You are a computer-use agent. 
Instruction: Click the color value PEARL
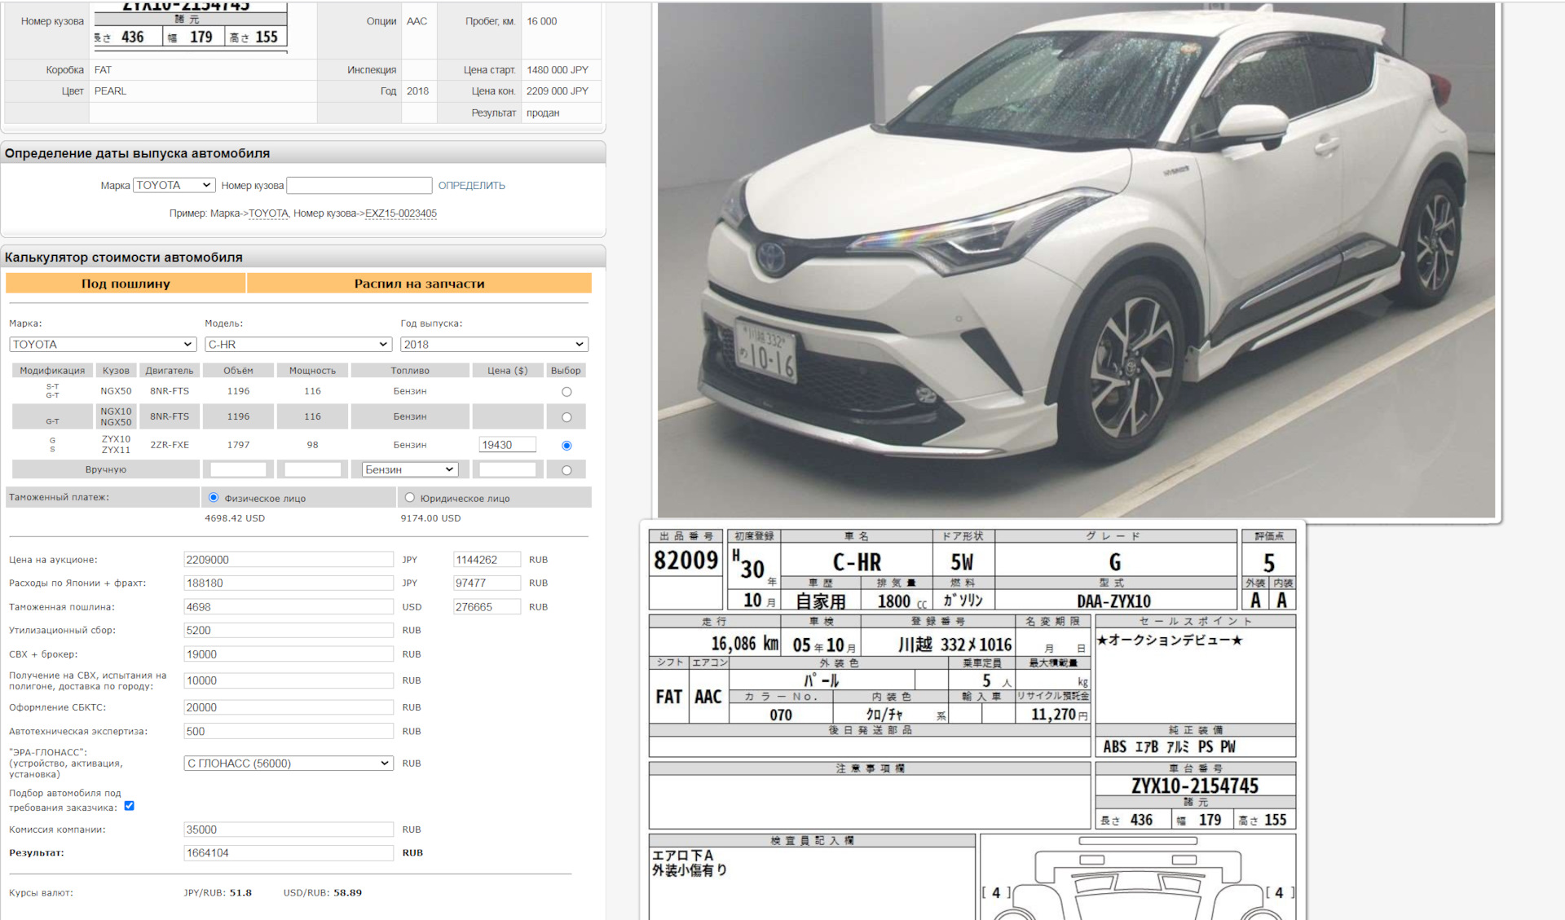[110, 91]
